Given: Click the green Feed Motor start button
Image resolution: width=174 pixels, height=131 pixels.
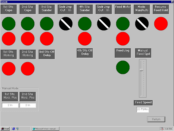Looking at the screenshot, I should [123, 24].
